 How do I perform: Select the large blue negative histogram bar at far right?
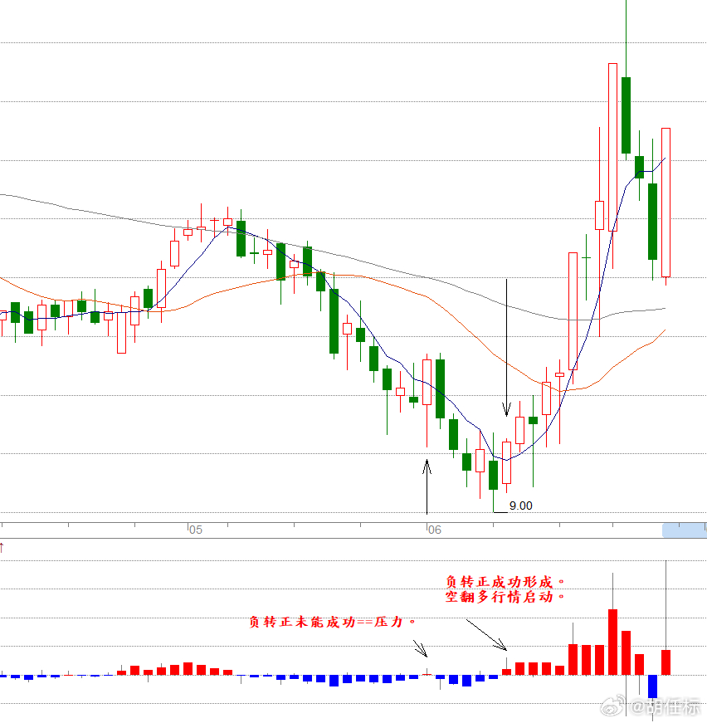(652, 686)
